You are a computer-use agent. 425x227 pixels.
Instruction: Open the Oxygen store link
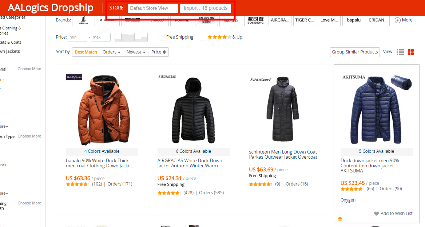point(348,200)
